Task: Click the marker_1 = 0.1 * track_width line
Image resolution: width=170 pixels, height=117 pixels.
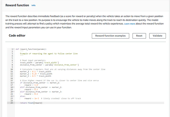Action: tap(35, 72)
